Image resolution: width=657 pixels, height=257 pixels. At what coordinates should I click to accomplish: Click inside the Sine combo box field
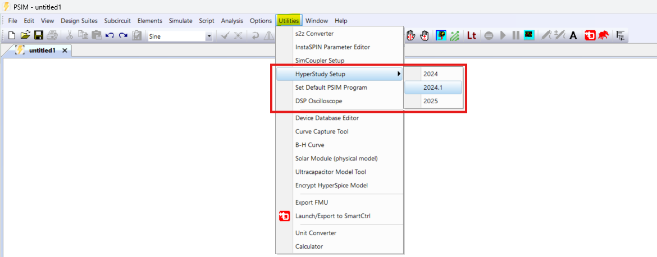point(176,36)
